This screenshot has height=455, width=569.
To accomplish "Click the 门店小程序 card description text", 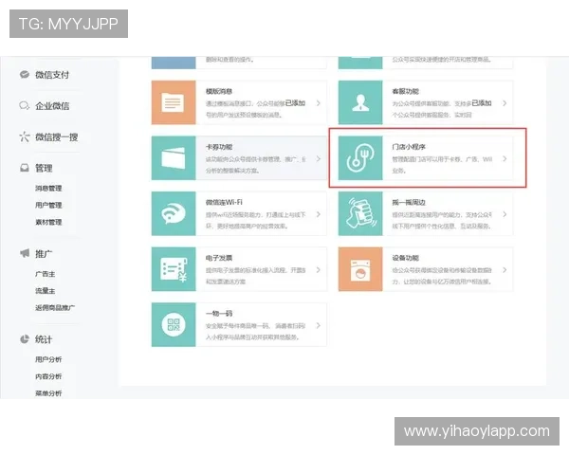I will pos(442,165).
